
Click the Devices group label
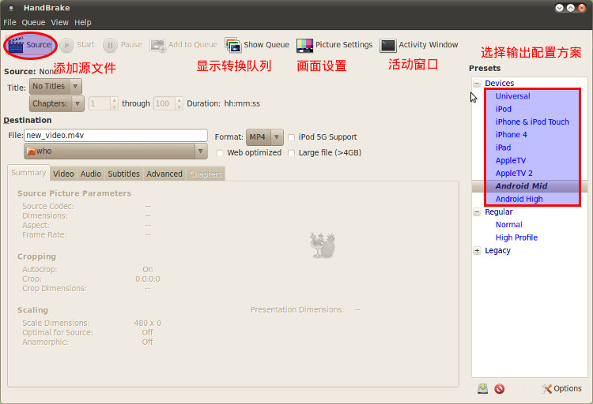[x=499, y=84]
